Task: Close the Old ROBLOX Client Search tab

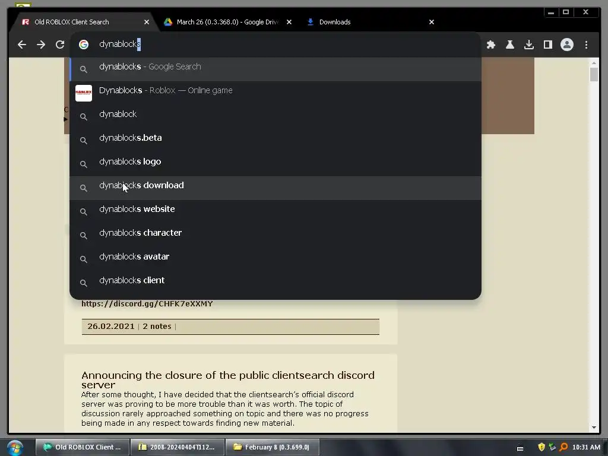Action: point(147,22)
